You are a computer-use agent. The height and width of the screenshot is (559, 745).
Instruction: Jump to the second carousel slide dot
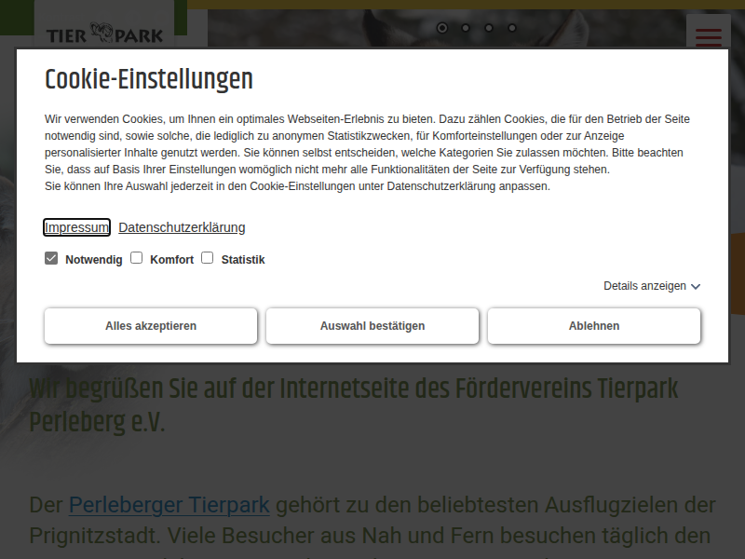tap(466, 28)
